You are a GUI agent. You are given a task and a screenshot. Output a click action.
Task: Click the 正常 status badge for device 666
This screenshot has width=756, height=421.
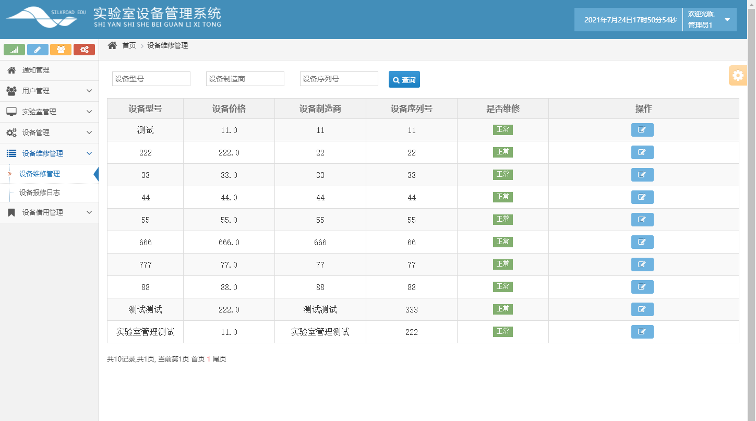(502, 242)
